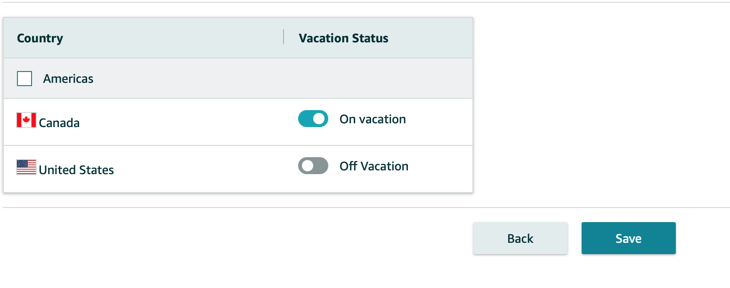730x288 pixels.
Task: Click the United States flag icon
Action: tap(26, 167)
